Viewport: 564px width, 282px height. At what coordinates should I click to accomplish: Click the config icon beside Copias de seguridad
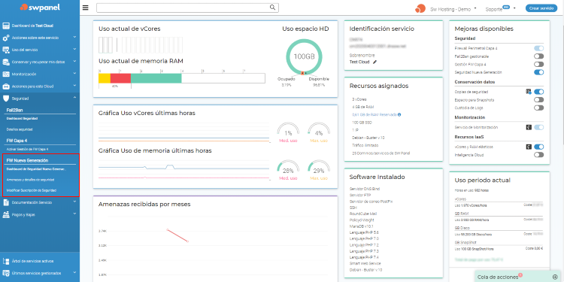click(x=529, y=92)
